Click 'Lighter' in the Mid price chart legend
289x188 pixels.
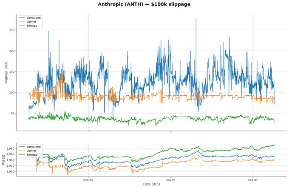pos(31,151)
